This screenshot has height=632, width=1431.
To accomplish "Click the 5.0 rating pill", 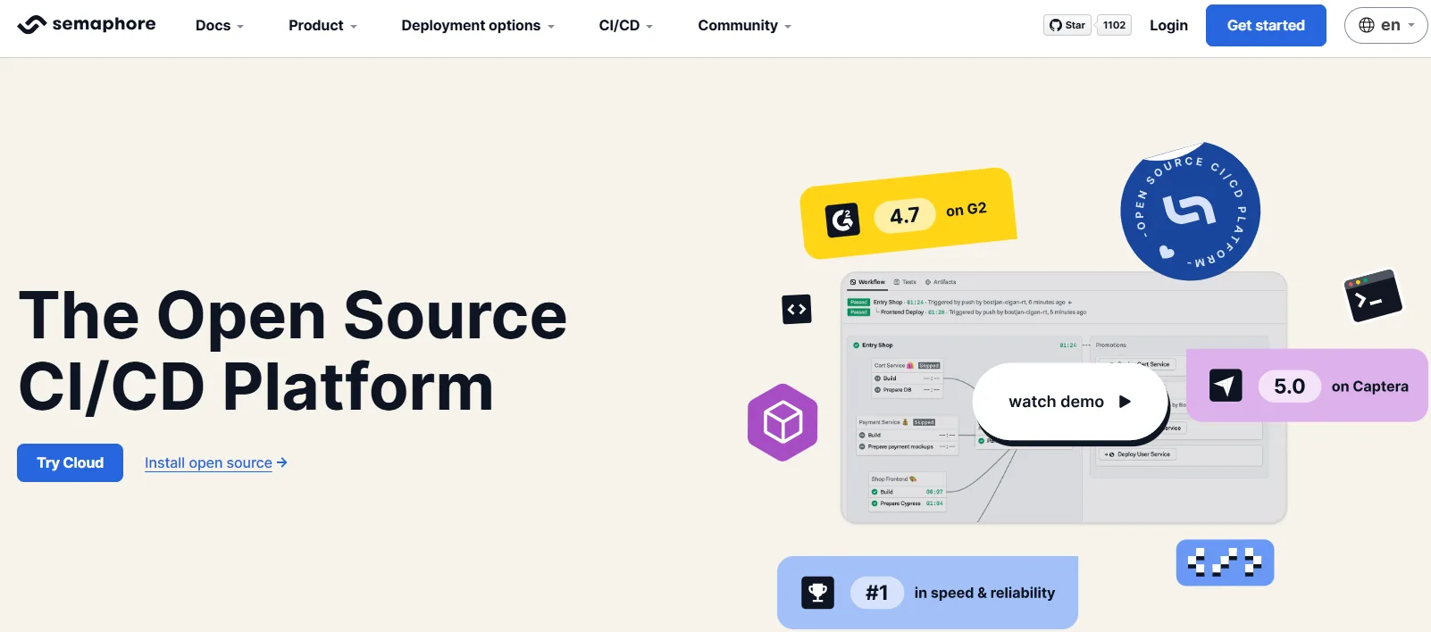I will [x=1289, y=386].
